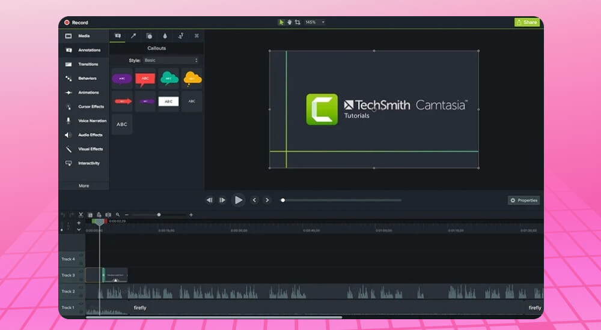Select the canvas crop tool
This screenshot has height=330, width=601.
tap(297, 22)
